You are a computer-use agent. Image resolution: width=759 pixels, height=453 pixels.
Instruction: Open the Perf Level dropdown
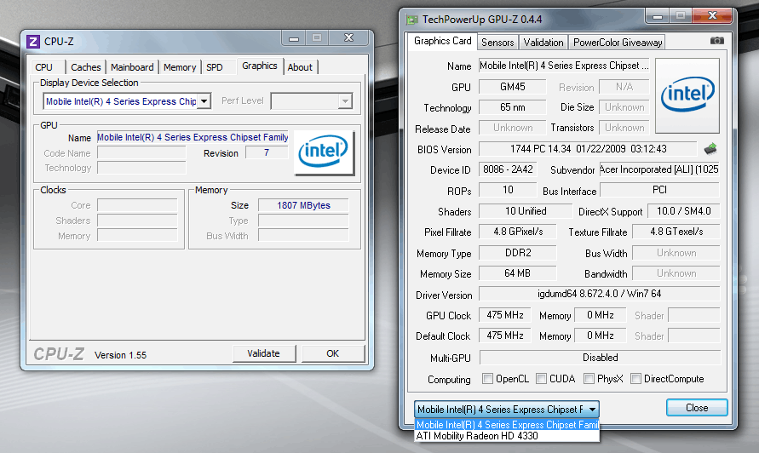tap(345, 101)
